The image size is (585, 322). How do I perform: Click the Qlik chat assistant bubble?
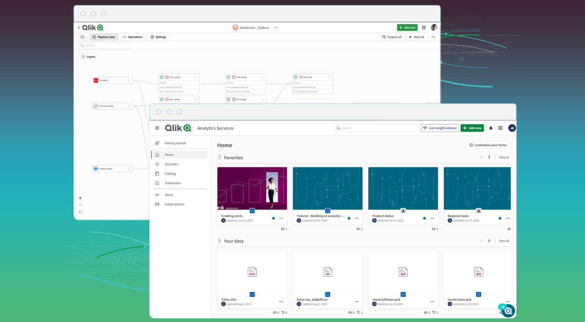(508, 310)
